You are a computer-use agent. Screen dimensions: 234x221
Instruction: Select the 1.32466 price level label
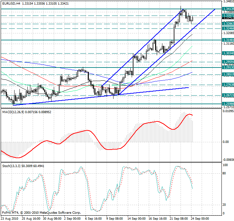pos(228,28)
